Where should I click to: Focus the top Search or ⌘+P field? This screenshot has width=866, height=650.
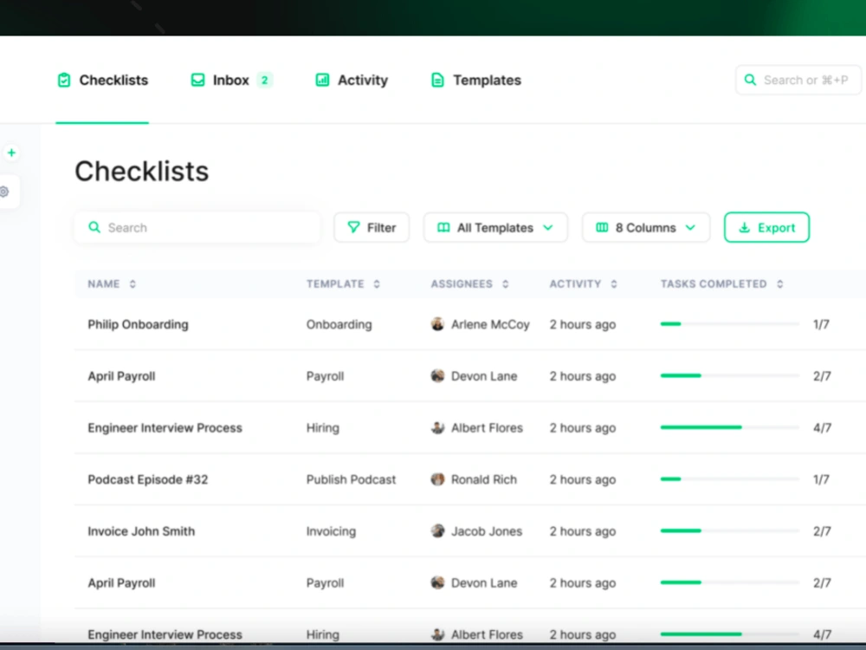798,80
